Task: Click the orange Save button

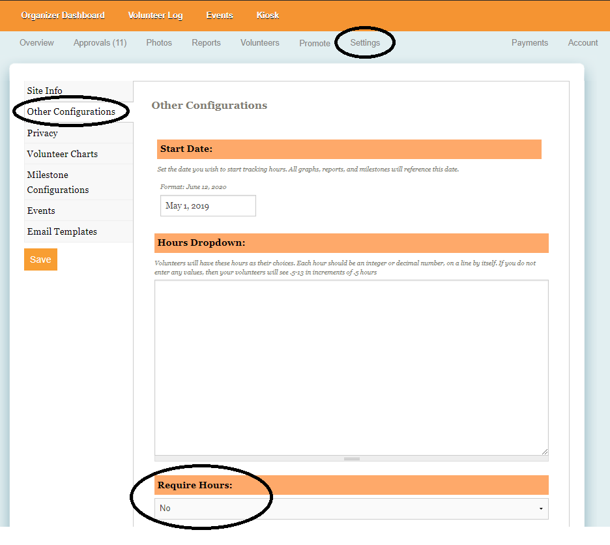Action: pos(40,259)
